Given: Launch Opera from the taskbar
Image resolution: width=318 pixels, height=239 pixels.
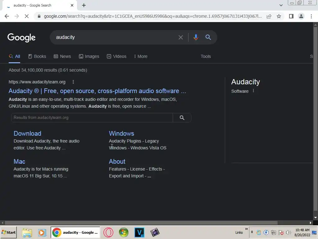Looking at the screenshot, I should 108,232.
